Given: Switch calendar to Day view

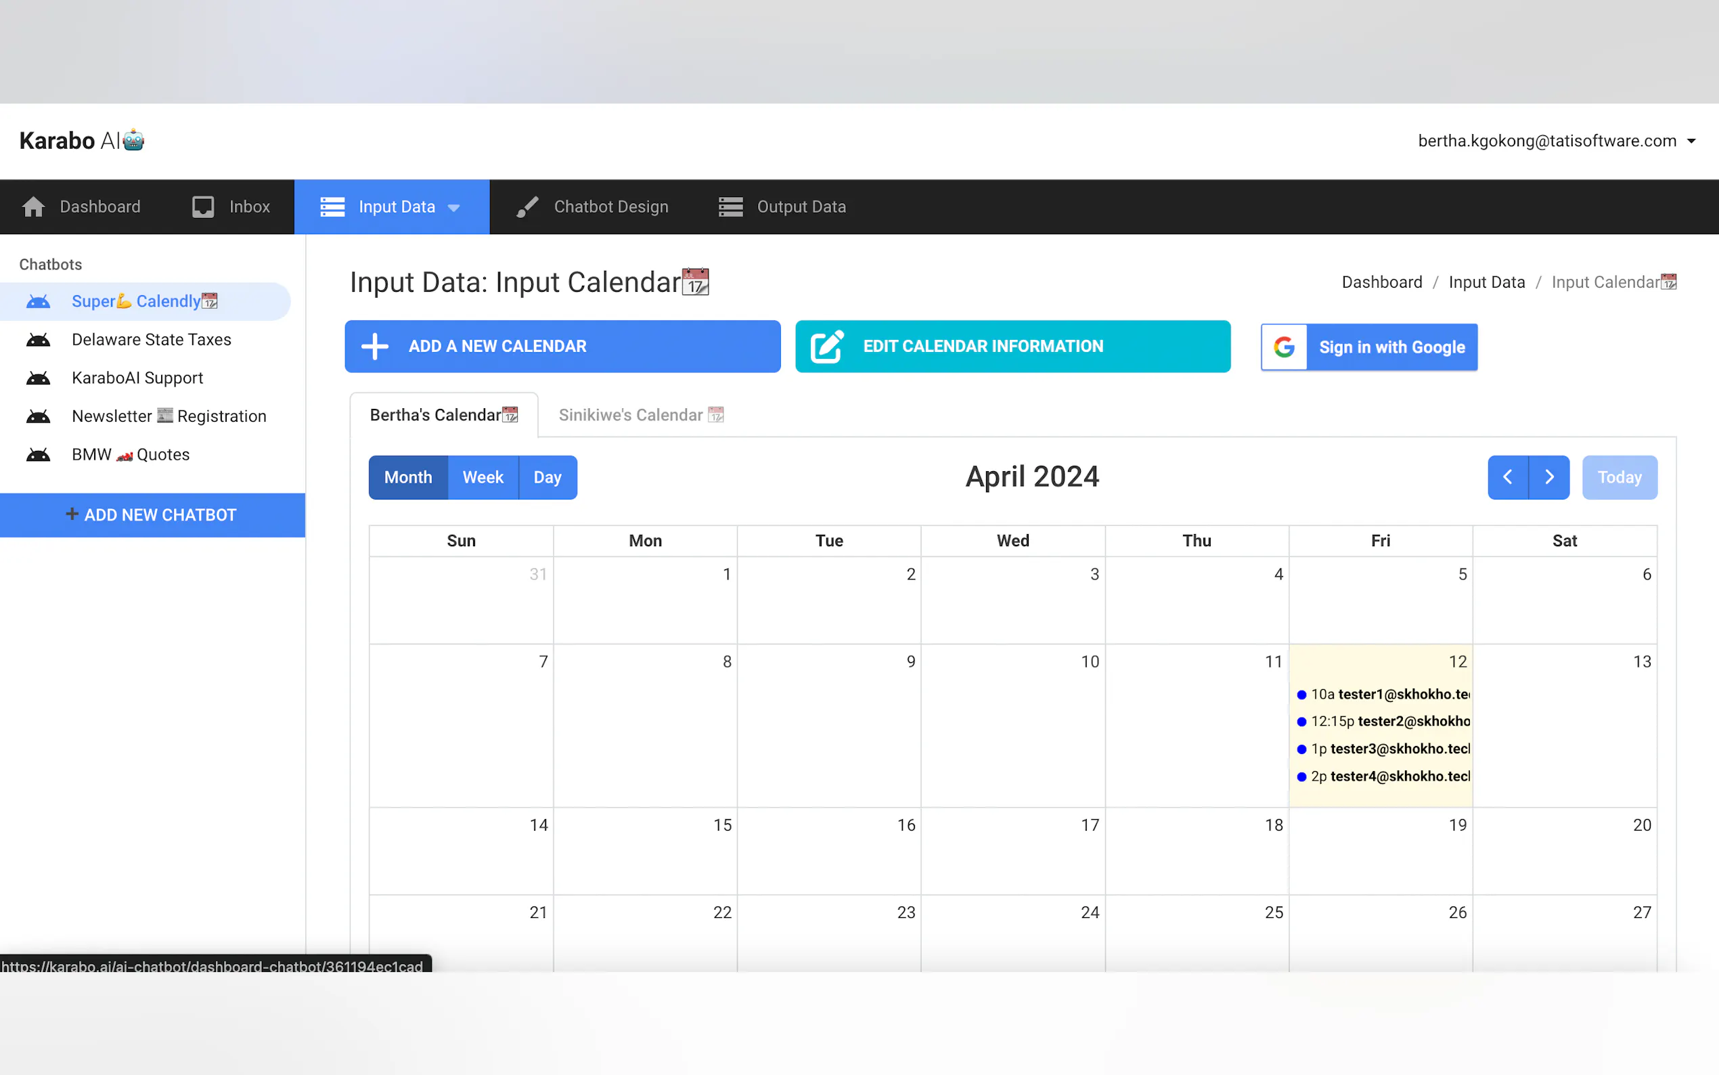Looking at the screenshot, I should 548,477.
